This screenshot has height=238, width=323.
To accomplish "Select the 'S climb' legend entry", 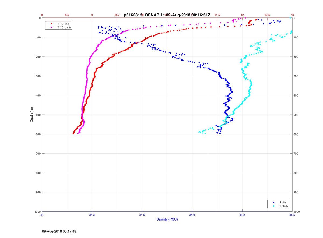I will pos(284,206).
